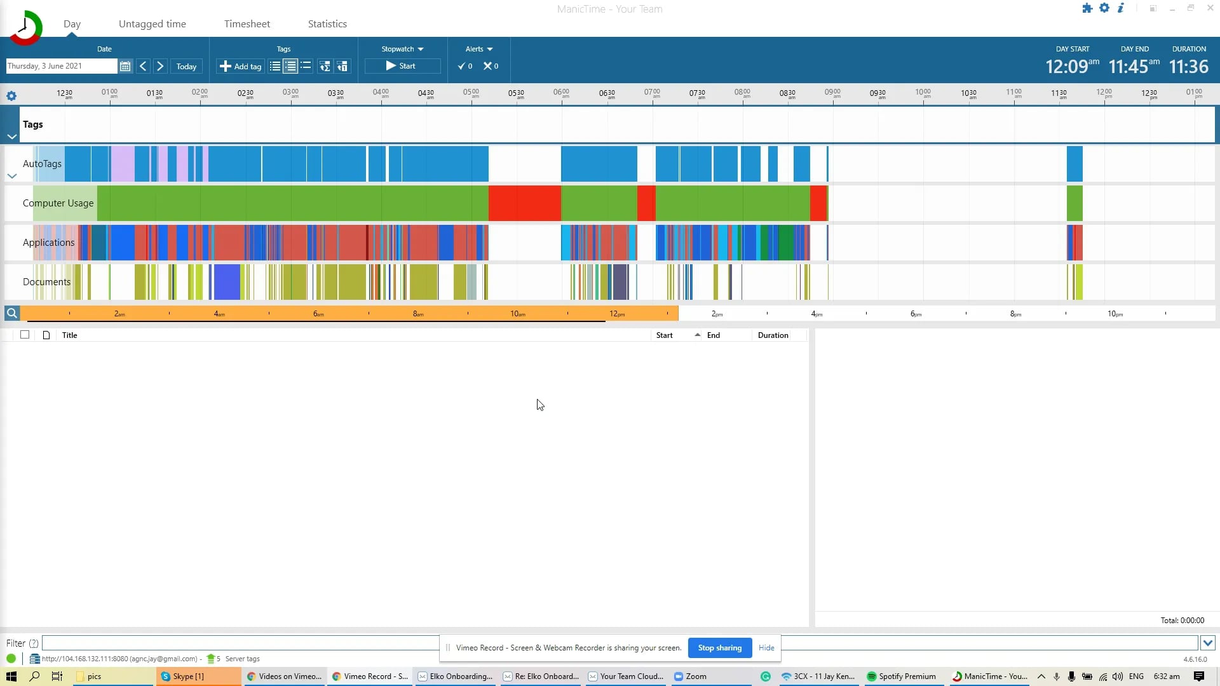Open the info 'i' icon

click(x=1121, y=8)
